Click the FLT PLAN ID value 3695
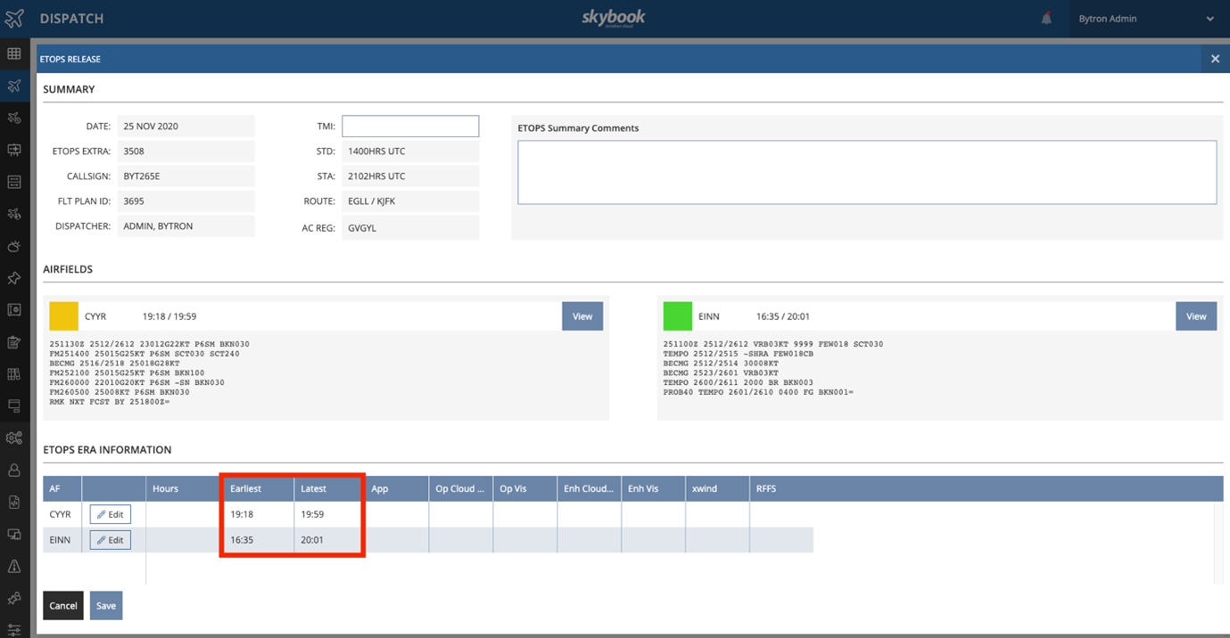This screenshot has width=1230, height=638. coord(186,201)
